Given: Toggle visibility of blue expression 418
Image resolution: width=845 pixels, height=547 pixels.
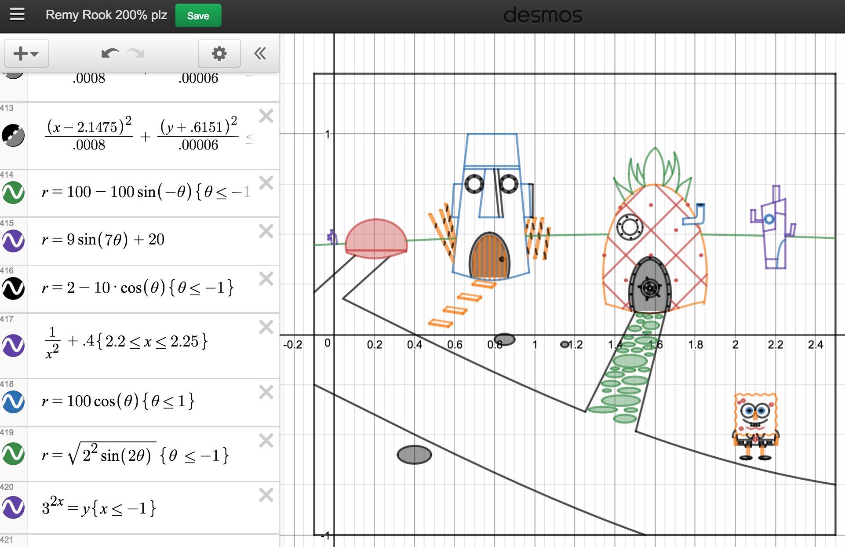Looking at the screenshot, I should 13,402.
